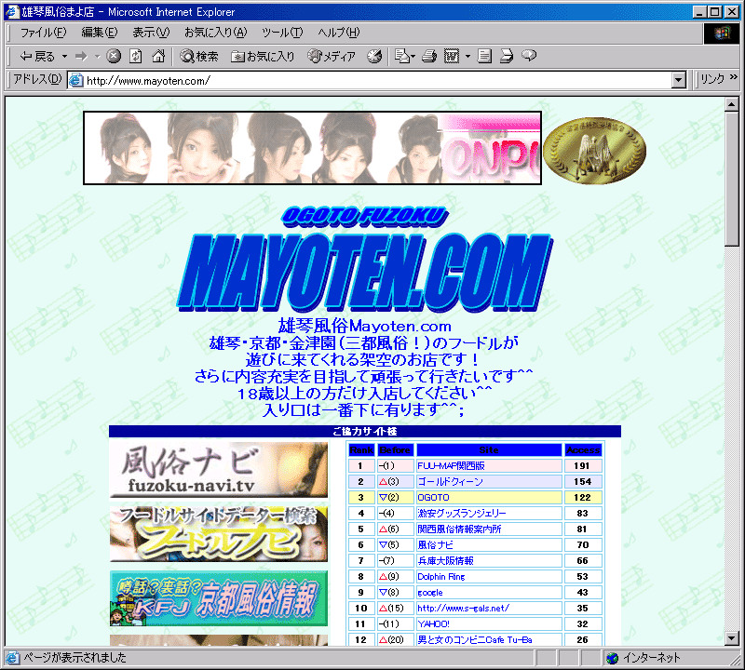Image resolution: width=745 pixels, height=670 pixels.
Task: Open the 編集(E) menu
Action: (x=100, y=33)
